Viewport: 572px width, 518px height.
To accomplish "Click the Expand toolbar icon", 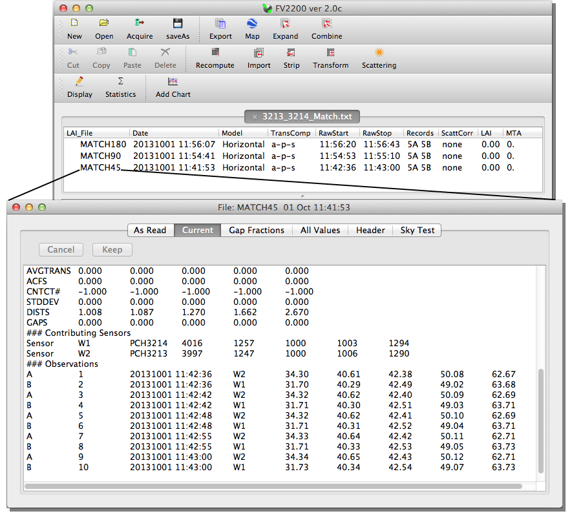I will point(285,28).
